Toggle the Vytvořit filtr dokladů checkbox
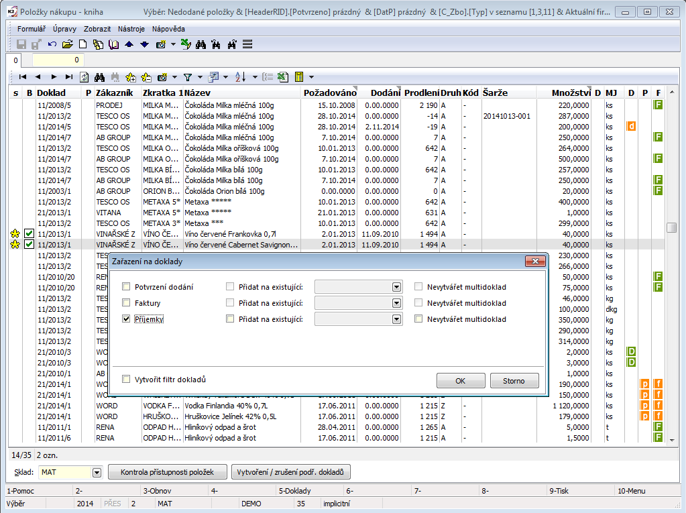Image resolution: width=686 pixels, height=513 pixels. click(x=126, y=380)
